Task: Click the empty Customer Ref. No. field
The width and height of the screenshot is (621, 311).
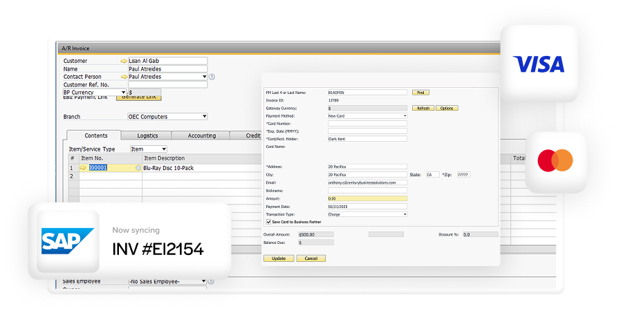Action: pyautogui.click(x=167, y=85)
